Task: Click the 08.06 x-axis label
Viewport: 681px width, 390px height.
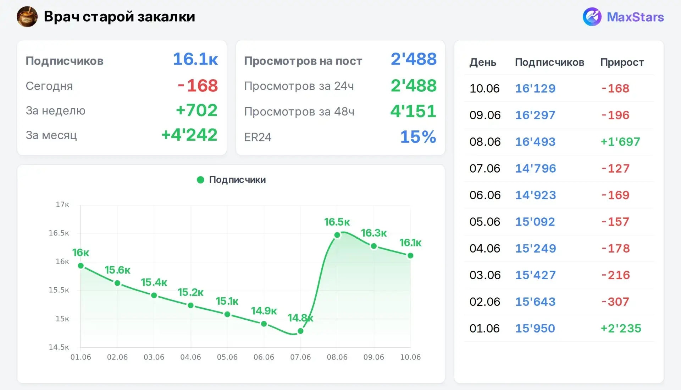Action: pyautogui.click(x=337, y=357)
